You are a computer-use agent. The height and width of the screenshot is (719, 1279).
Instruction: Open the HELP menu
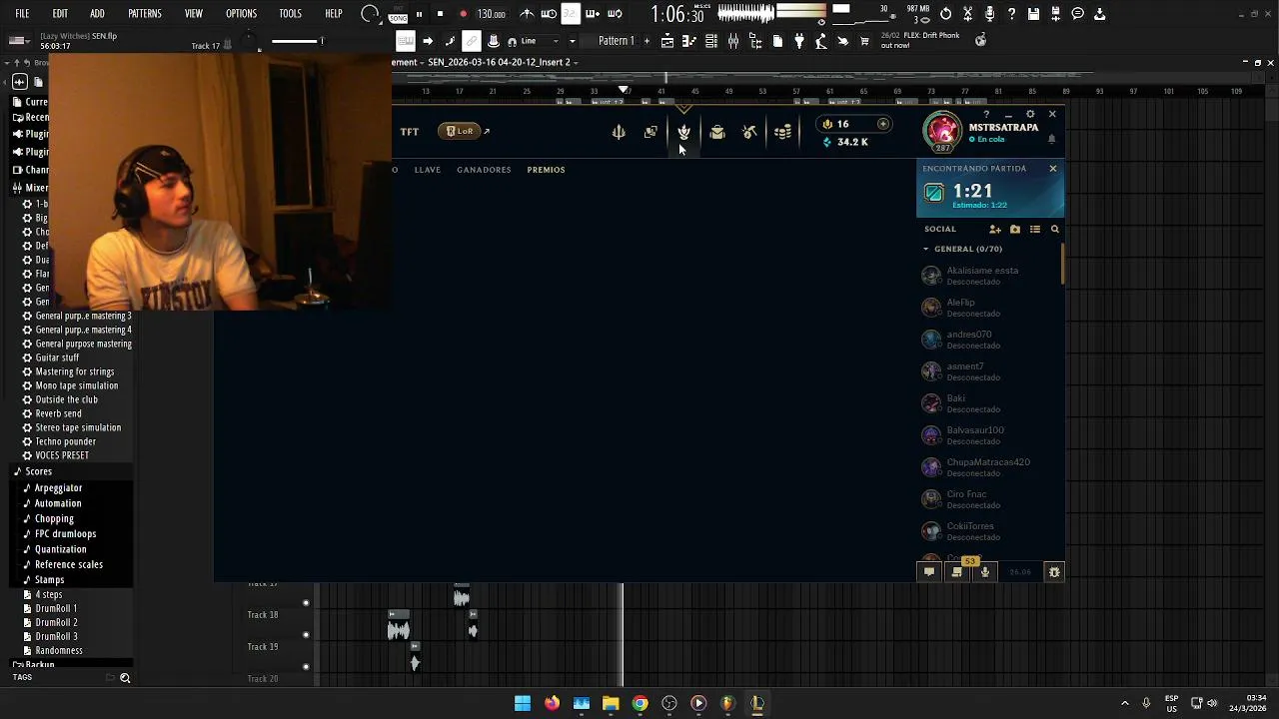pos(334,14)
